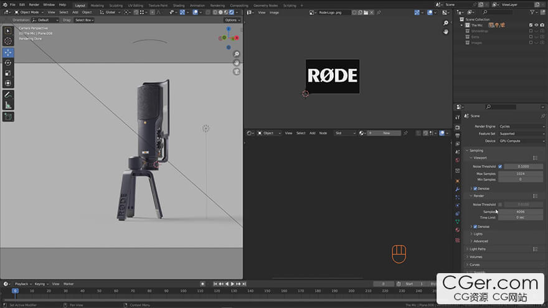Image resolution: width=548 pixels, height=308 pixels.
Task: Open the View Layer properties tab
Action: pyautogui.click(x=458, y=144)
